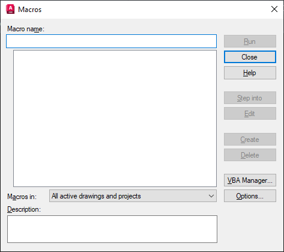This screenshot has height=252, width=284.
Task: Click the Macros title bar text
Action: 30,10
